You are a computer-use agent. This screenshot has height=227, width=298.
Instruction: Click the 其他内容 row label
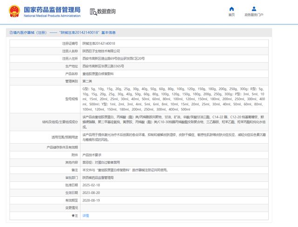click(72, 163)
